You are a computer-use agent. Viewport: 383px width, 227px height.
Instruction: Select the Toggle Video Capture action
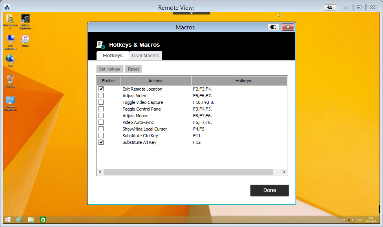pyautogui.click(x=143, y=102)
